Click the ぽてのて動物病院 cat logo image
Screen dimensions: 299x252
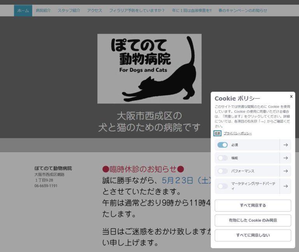point(149,69)
